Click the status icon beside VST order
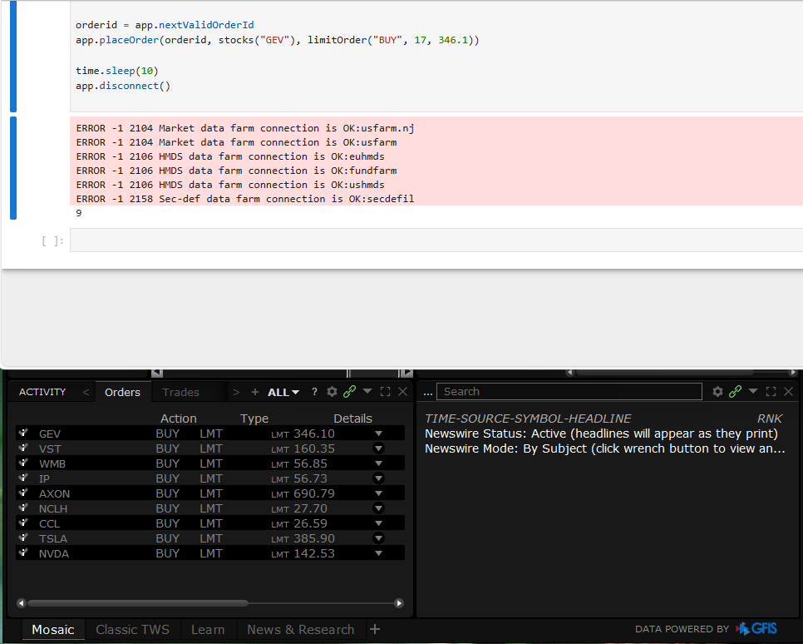 point(23,448)
